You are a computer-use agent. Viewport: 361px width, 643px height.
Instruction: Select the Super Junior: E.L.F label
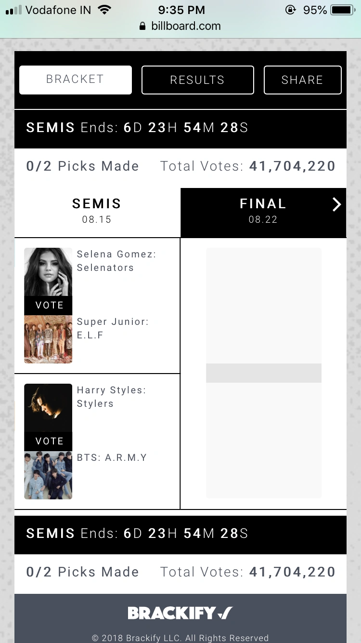pyautogui.click(x=113, y=328)
